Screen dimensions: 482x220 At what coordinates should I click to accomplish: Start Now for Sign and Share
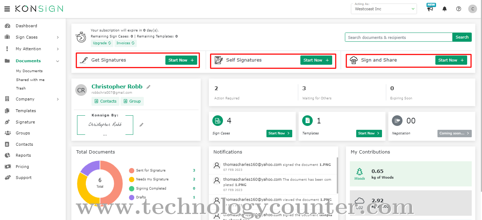(x=451, y=60)
